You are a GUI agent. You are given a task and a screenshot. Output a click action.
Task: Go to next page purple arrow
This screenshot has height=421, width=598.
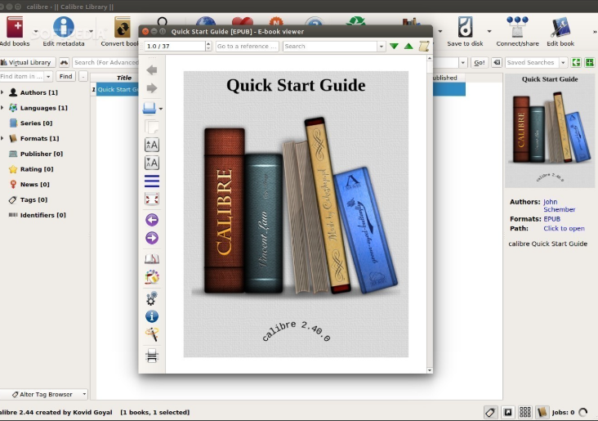(152, 238)
